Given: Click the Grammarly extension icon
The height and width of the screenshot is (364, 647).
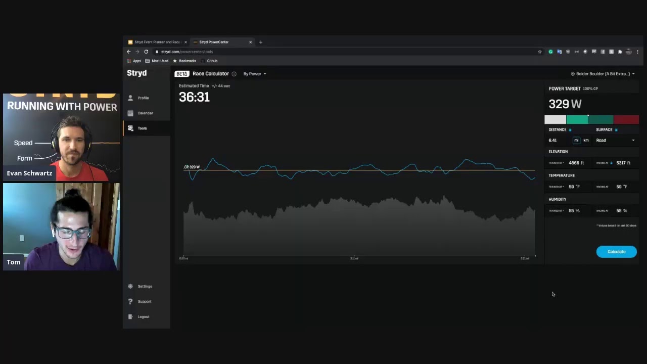Looking at the screenshot, I should tap(550, 52).
